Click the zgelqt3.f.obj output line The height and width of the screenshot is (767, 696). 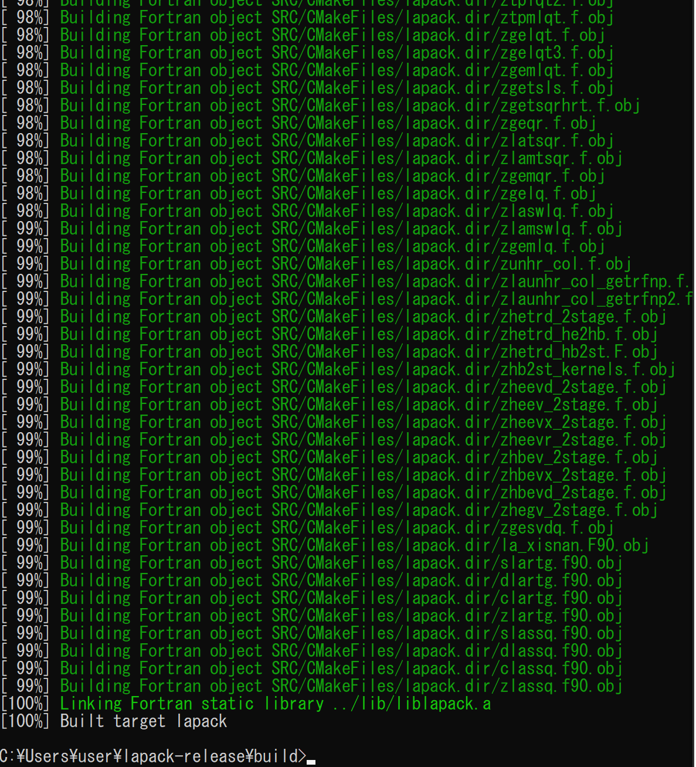tap(307, 53)
